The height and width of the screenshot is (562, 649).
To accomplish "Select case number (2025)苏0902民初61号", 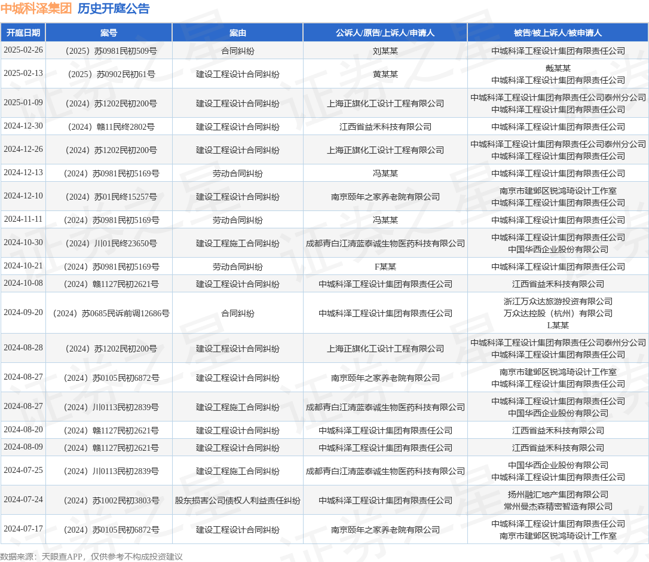I will [111, 74].
